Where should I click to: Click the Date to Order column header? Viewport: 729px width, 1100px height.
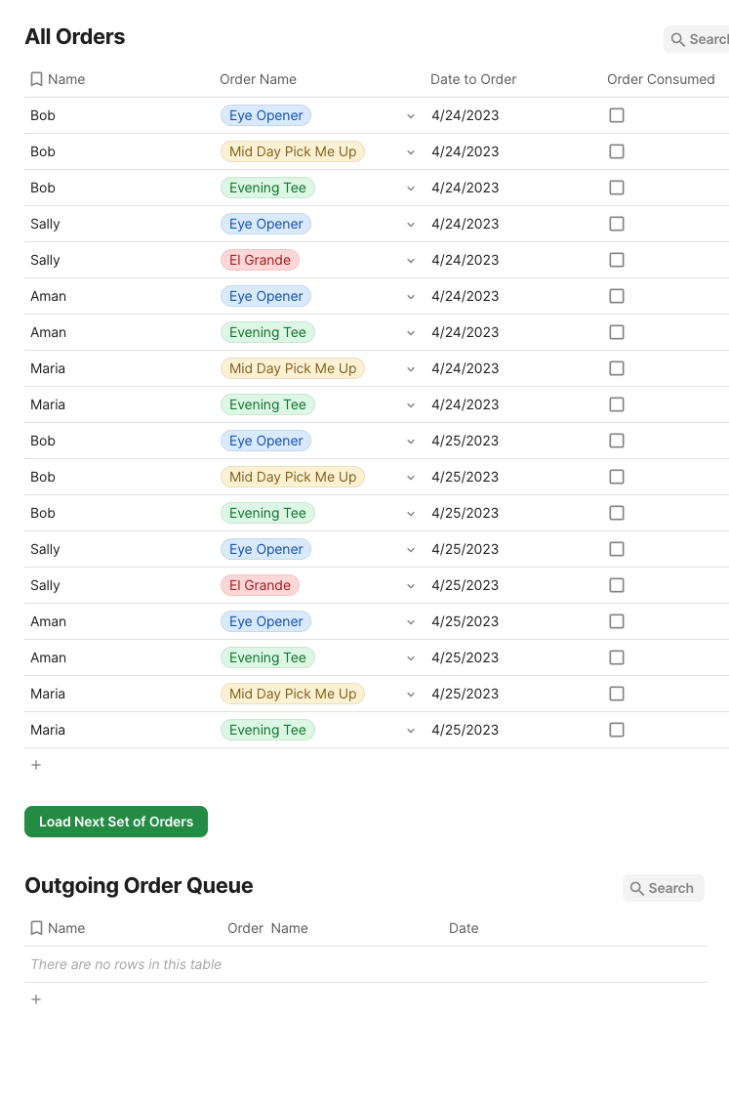473,79
